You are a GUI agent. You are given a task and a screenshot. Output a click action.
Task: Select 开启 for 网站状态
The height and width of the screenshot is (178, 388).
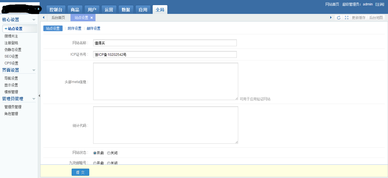click(x=95, y=153)
